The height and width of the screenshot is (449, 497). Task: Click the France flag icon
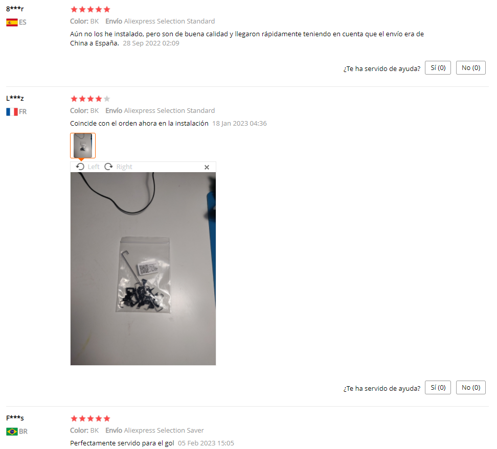[x=12, y=112]
